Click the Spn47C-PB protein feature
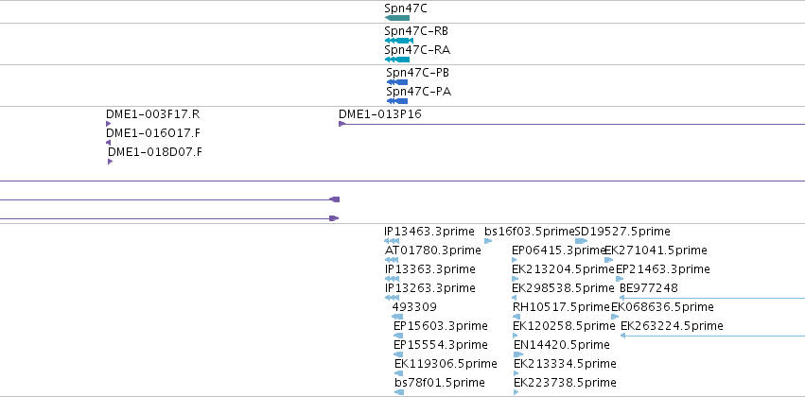 (397, 82)
